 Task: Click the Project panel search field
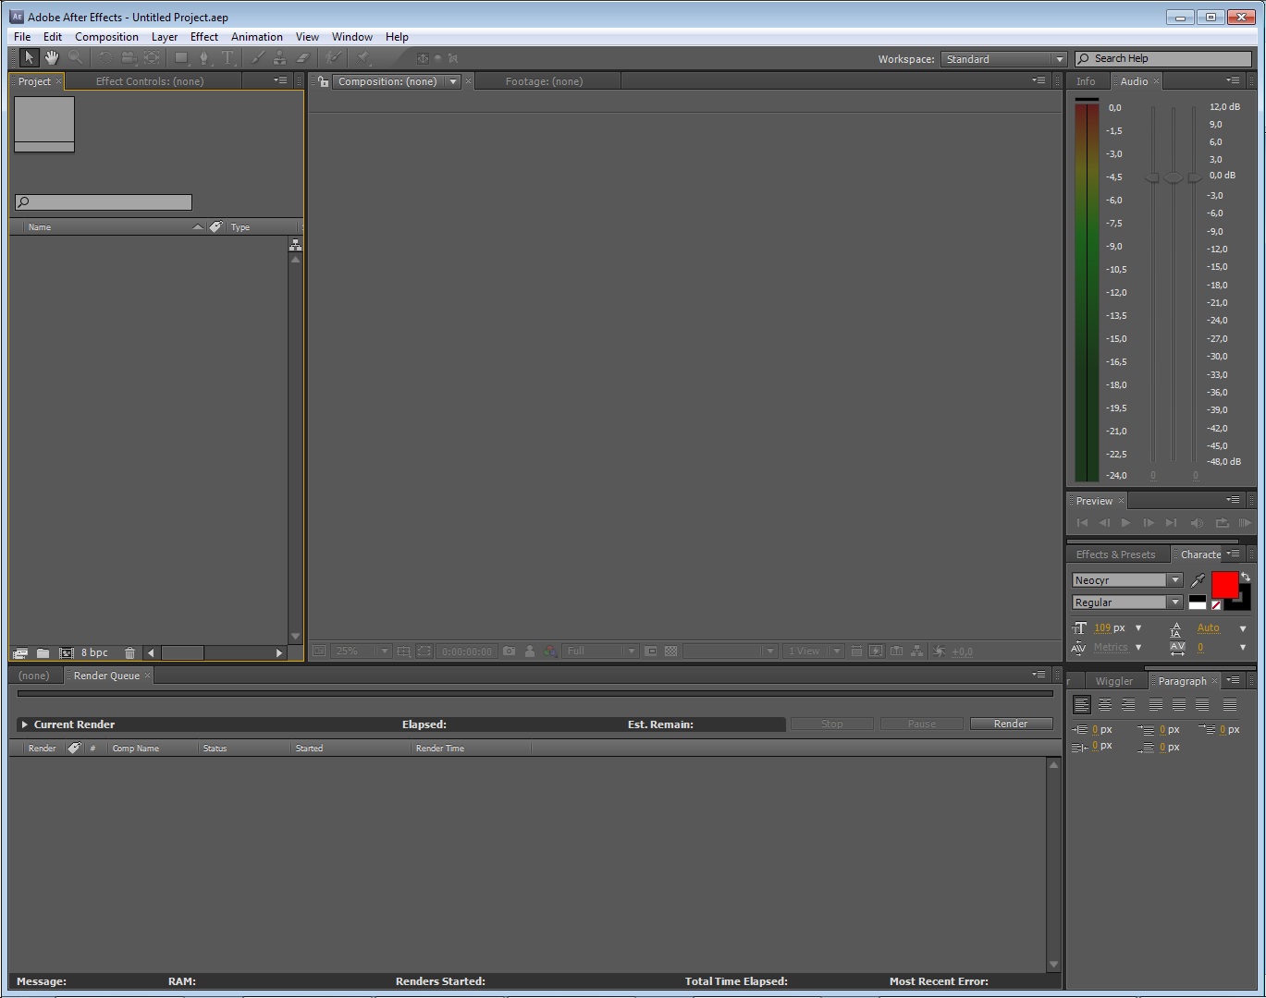pyautogui.click(x=104, y=202)
